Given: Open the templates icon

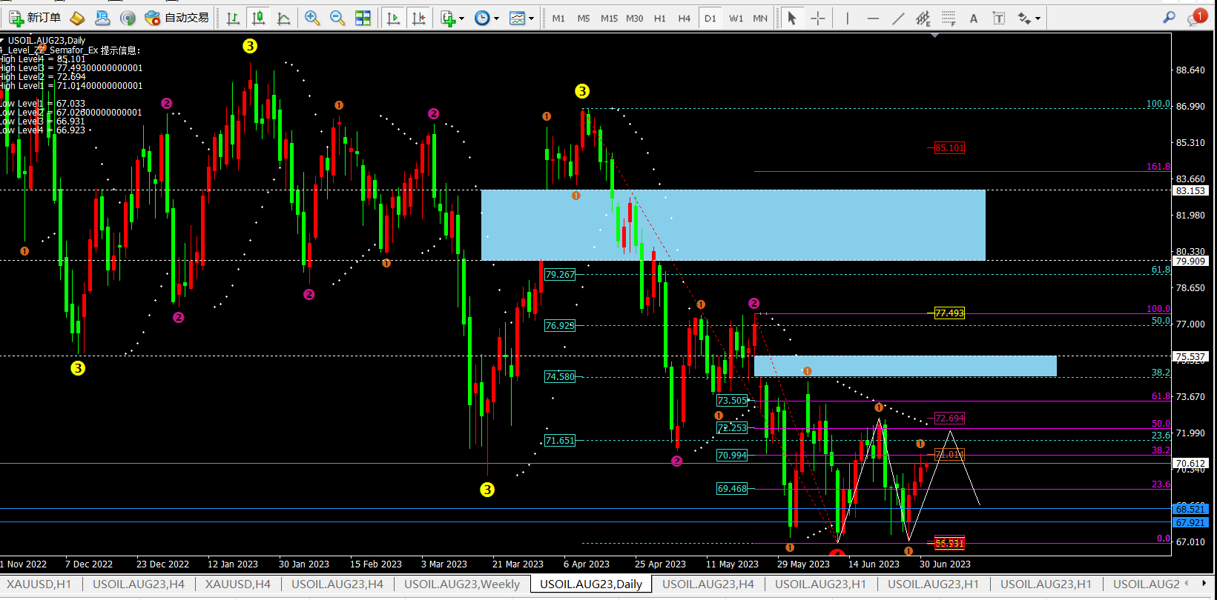Looking at the screenshot, I should [517, 18].
